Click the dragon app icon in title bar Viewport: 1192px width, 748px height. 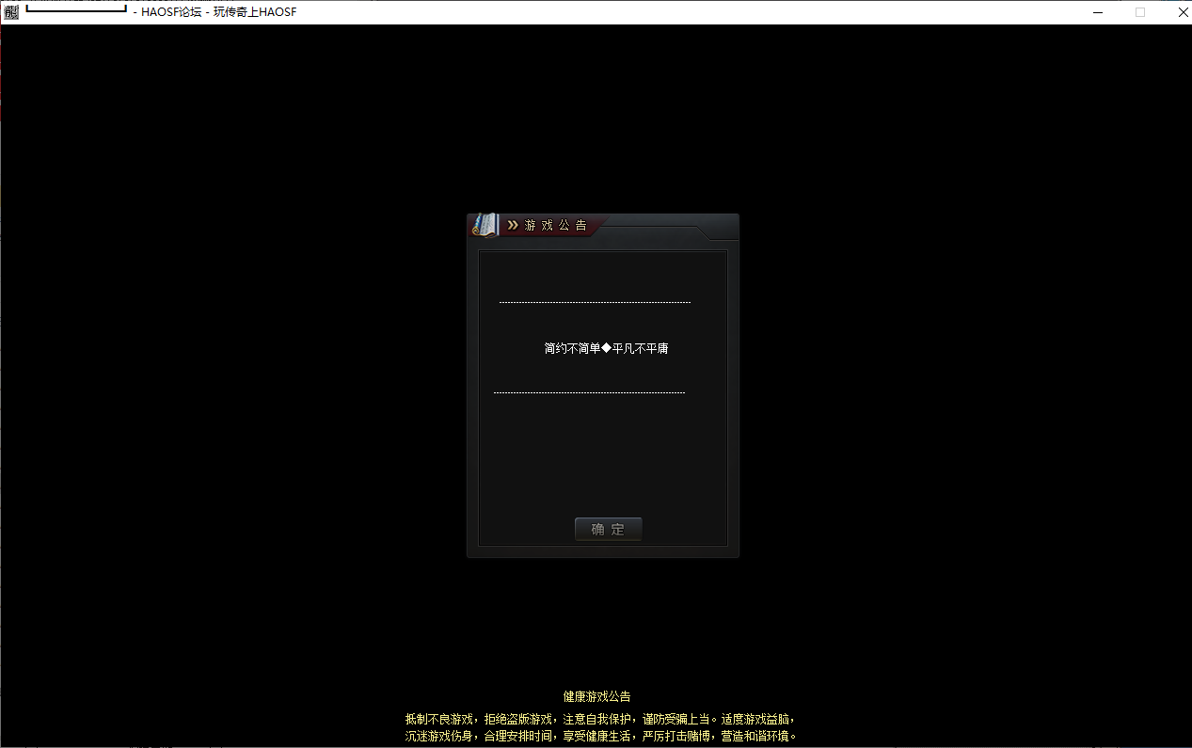pyautogui.click(x=11, y=12)
